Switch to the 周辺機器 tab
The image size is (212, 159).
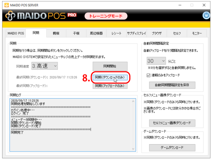(x=96, y=33)
